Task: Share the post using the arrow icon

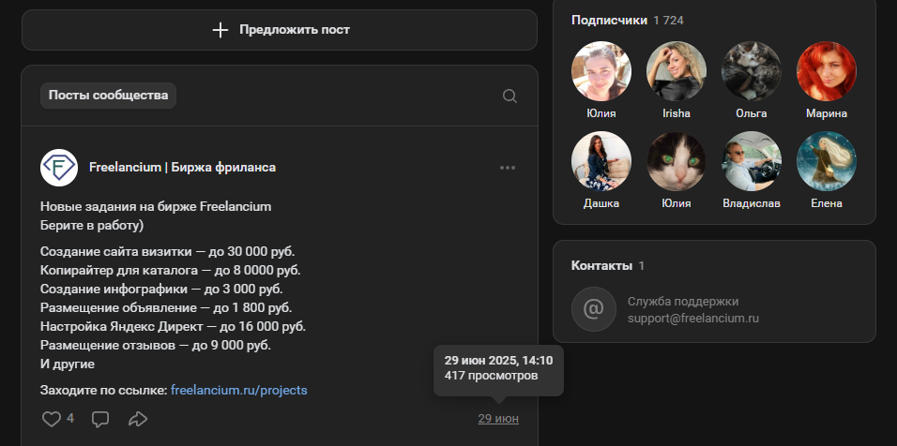Action: point(138,419)
